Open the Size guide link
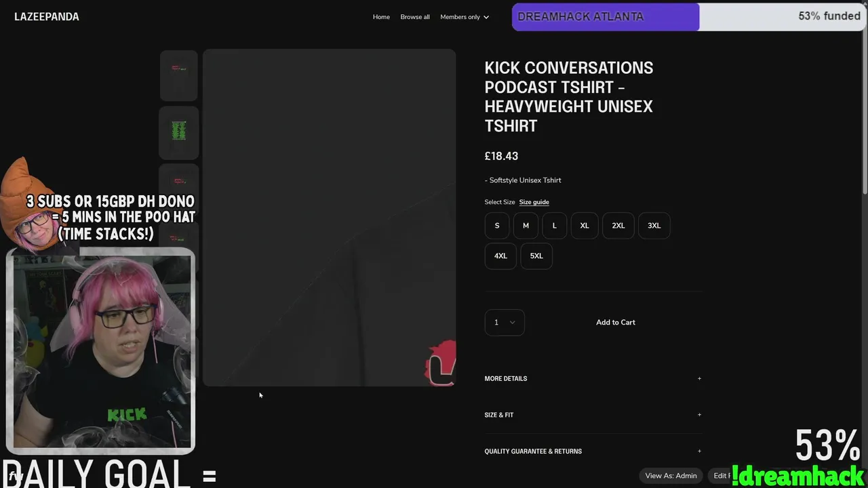The width and height of the screenshot is (868, 488). pos(534,202)
